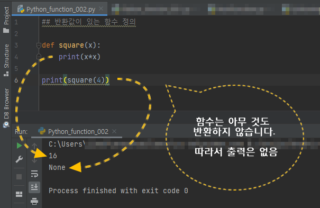This screenshot has height=208, width=320.
Task: Stop the running process square icon
Action: coord(19,177)
